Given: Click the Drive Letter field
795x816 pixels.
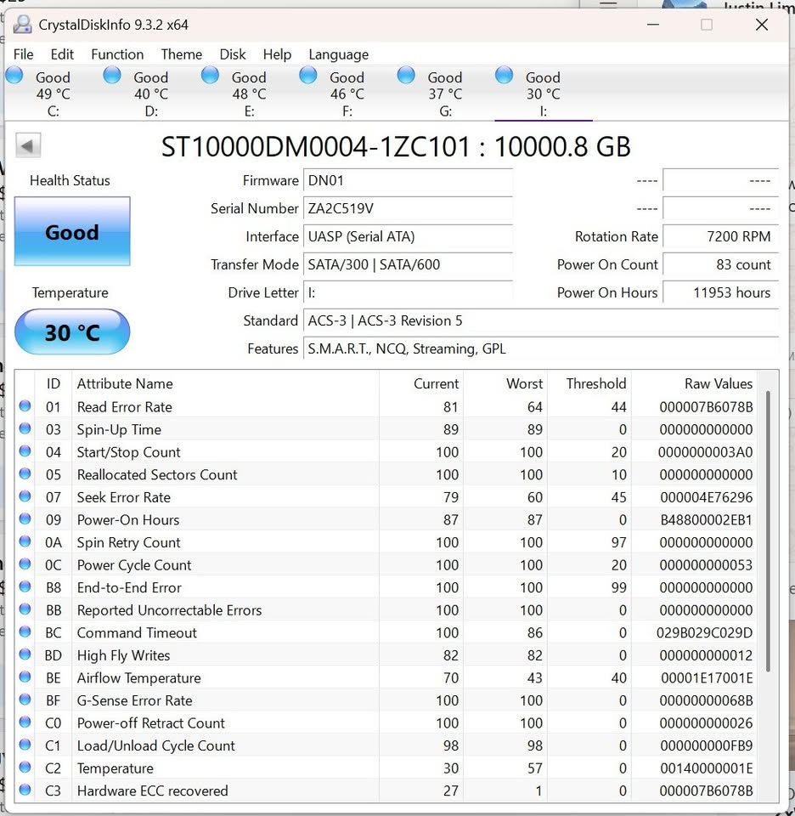Looking at the screenshot, I should 409,293.
